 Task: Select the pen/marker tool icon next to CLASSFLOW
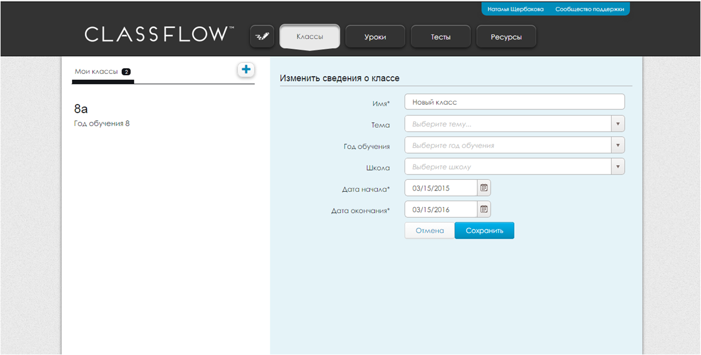point(261,36)
